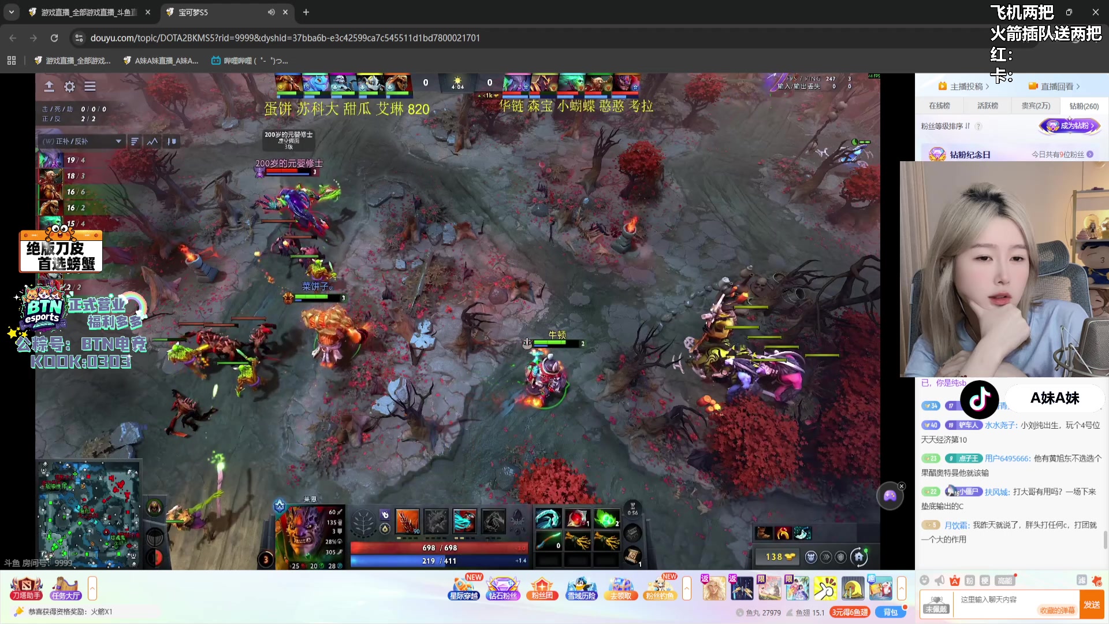Mute the 宝可梦S5 tab audio

point(271,12)
